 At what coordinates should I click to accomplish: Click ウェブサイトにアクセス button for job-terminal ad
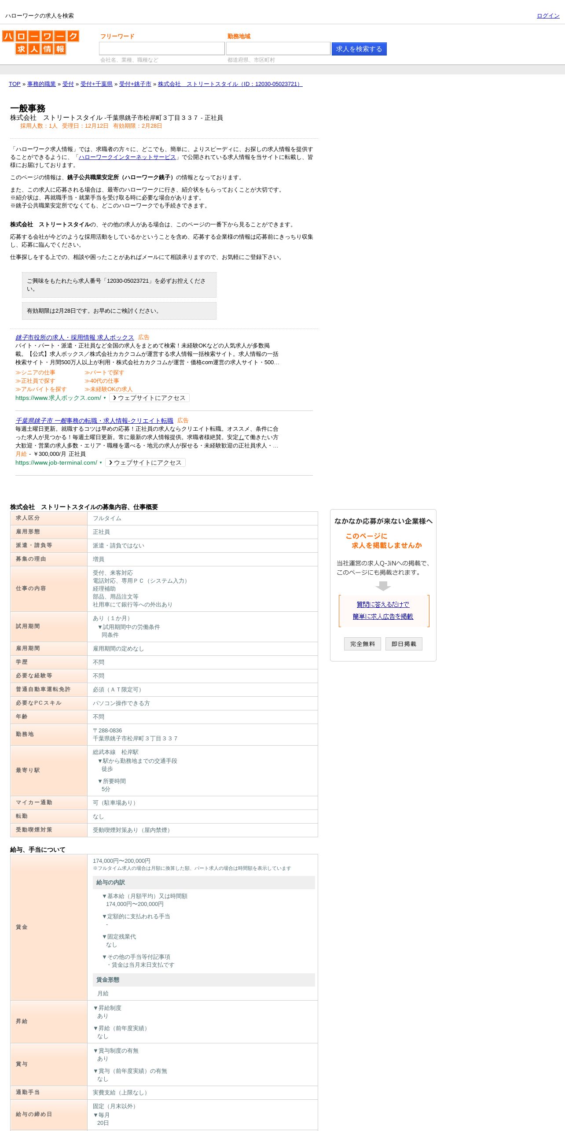(x=146, y=462)
